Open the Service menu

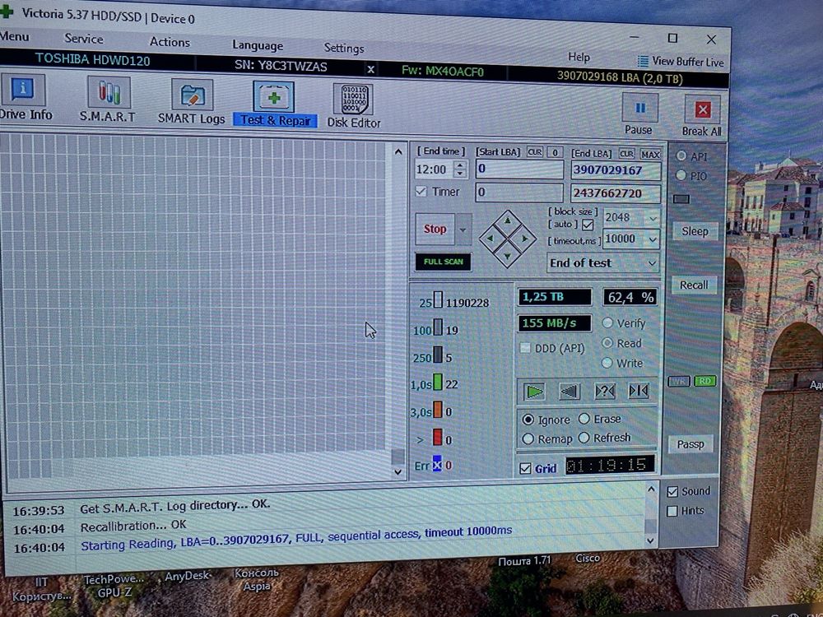83,39
